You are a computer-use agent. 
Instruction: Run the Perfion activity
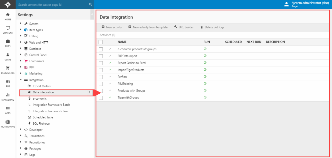[x=205, y=77]
